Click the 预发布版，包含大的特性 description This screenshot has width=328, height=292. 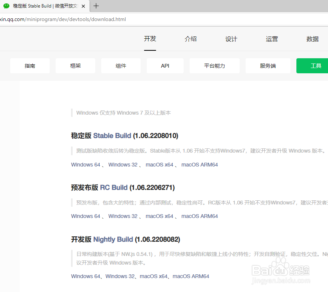[202, 203]
